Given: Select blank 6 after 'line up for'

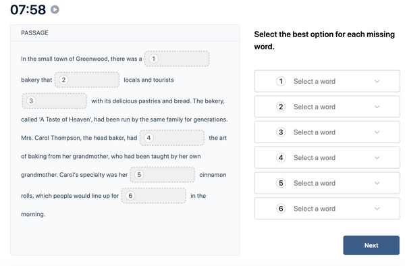Looking at the screenshot, I should tap(154, 196).
